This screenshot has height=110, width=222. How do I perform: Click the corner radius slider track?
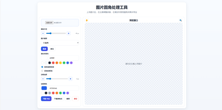(x=56, y=33)
